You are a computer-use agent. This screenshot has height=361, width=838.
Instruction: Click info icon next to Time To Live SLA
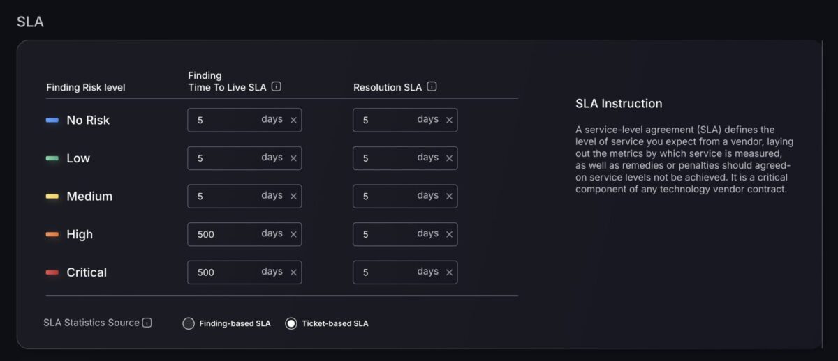(x=277, y=87)
